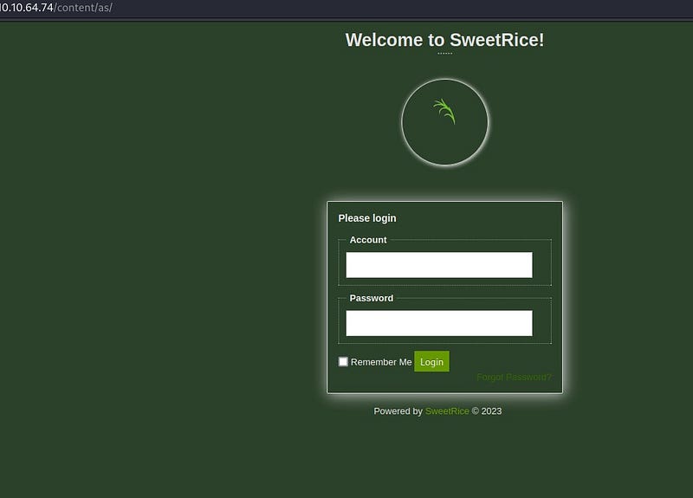Open the Forgot Password? link
693x498 pixels.
pos(513,378)
